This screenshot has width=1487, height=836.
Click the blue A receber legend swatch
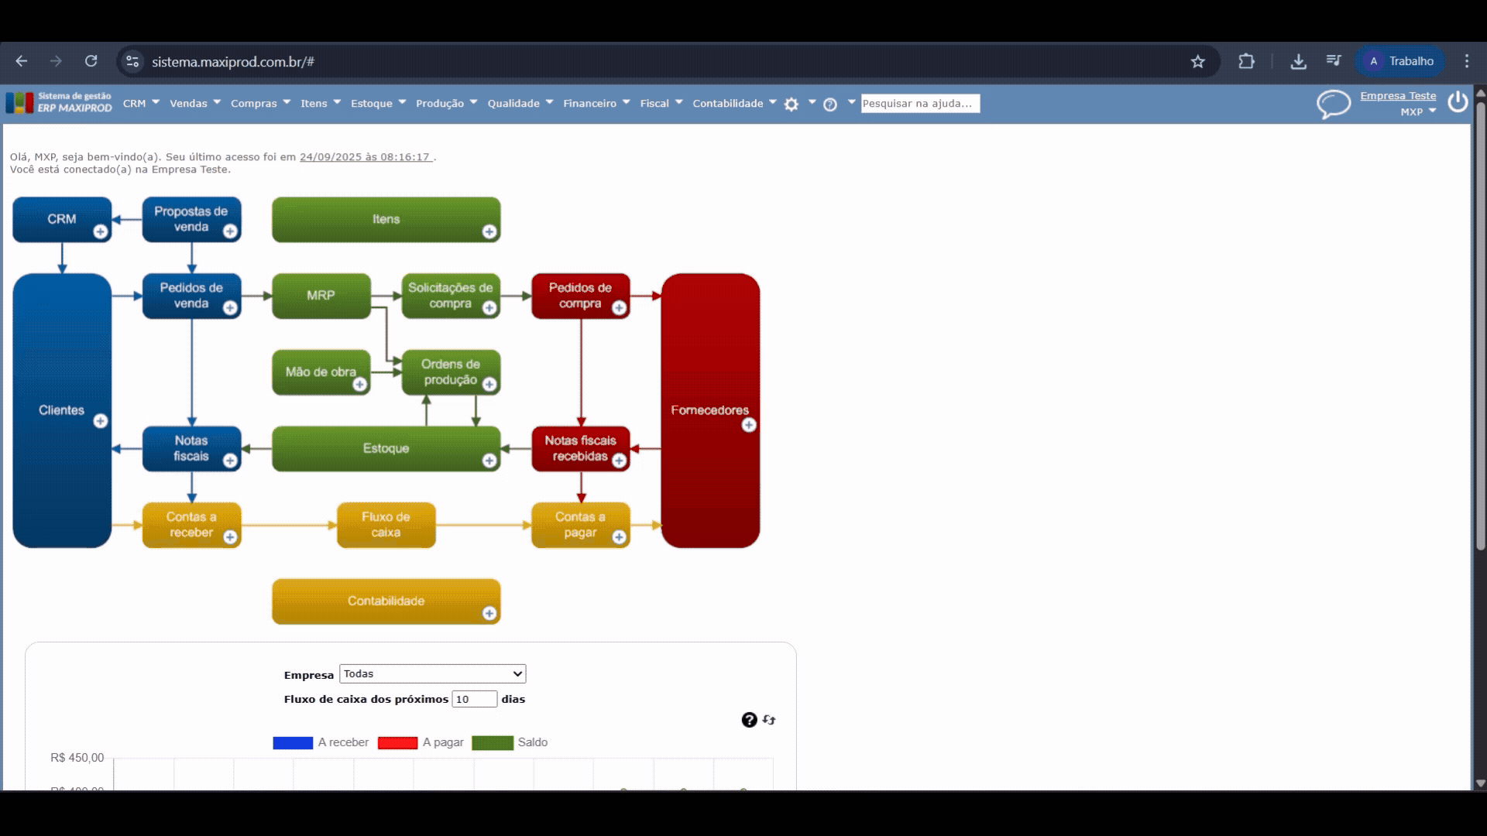(x=293, y=742)
